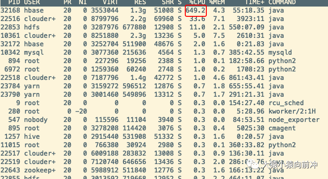Click the mysql user name
Image resolution: width=328 pixels, height=179 pixels.
tap(34, 52)
